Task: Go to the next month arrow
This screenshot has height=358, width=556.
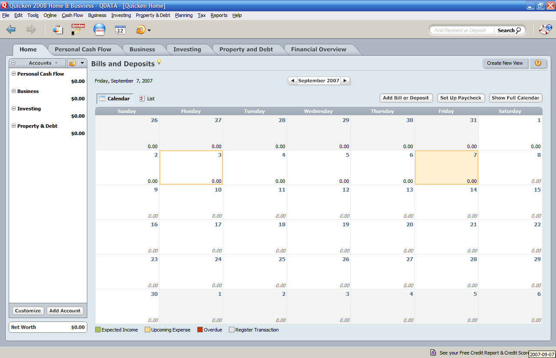Action: 345,81
